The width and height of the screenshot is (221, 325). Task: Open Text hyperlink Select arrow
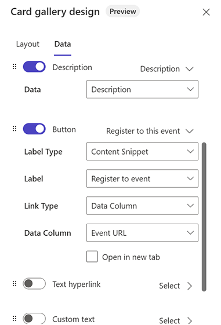coord(190,286)
